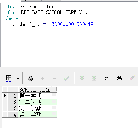This screenshot has width=138, height=128.
Task: Open ellipsis editor button in row 3
Action: click(54, 108)
